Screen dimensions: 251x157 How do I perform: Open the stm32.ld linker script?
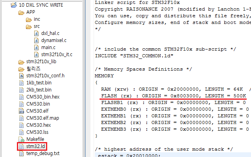pos(36,146)
